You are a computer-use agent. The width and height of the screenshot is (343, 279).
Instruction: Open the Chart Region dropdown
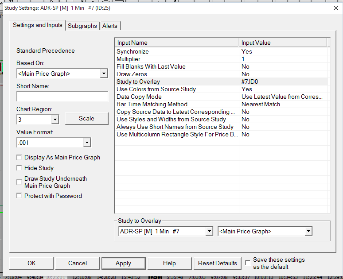[55, 120]
